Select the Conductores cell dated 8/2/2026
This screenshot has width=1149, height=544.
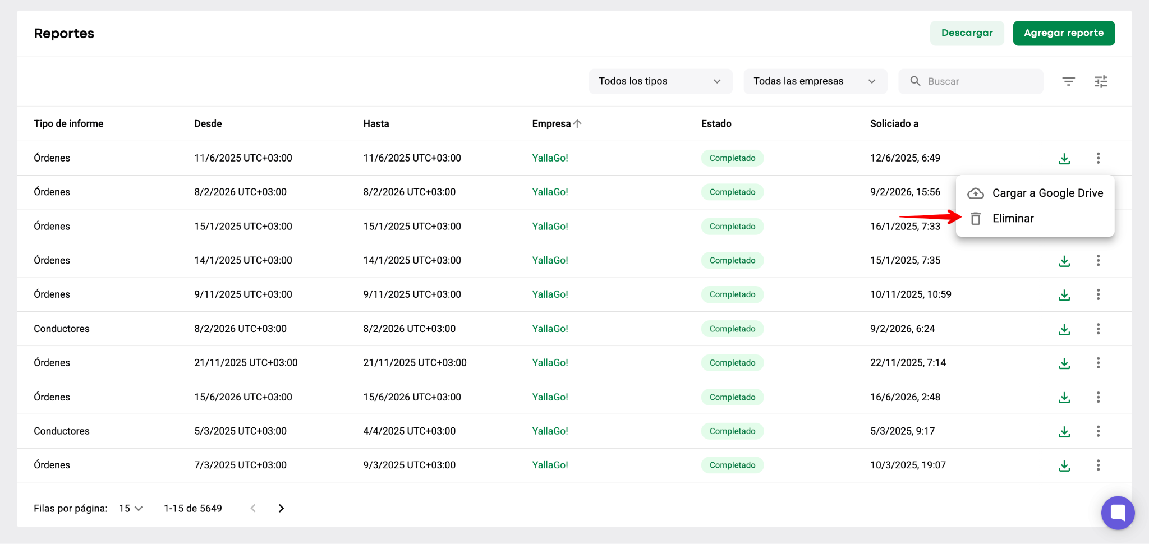(62, 329)
